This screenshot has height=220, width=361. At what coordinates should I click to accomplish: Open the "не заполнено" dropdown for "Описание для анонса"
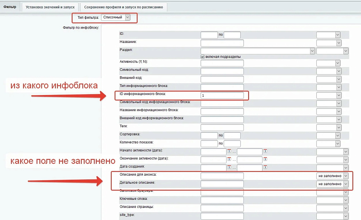click(332, 176)
